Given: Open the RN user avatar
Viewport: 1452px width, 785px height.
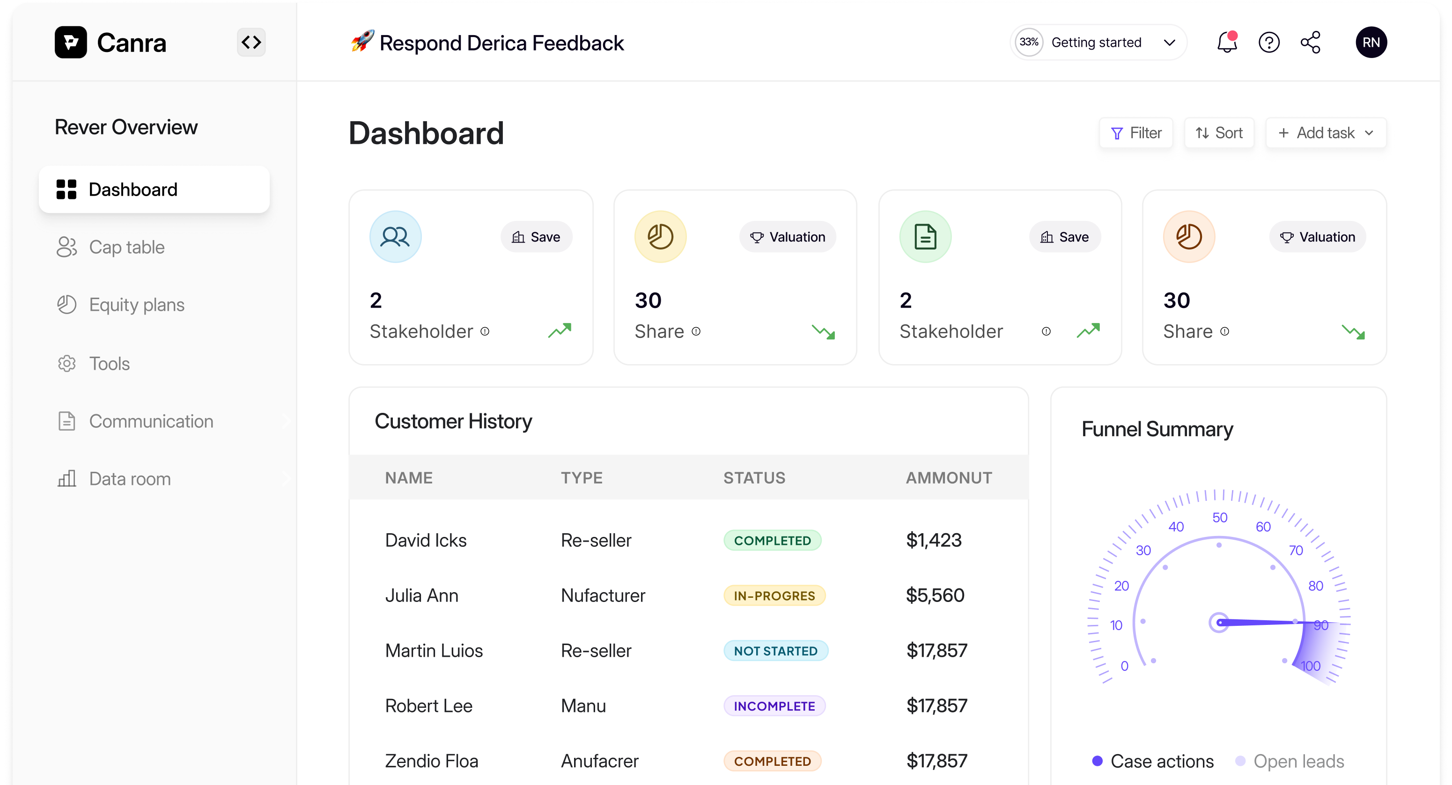Looking at the screenshot, I should 1371,43.
